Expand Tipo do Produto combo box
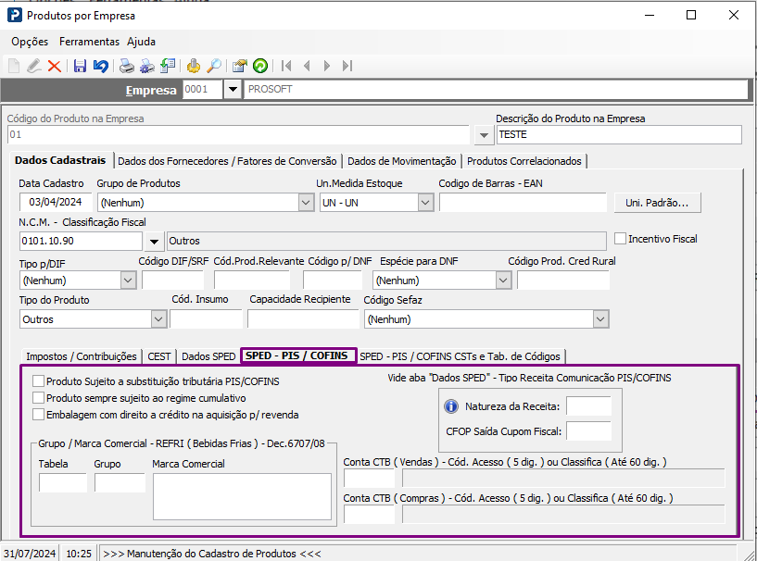This screenshot has width=757, height=561. click(158, 318)
